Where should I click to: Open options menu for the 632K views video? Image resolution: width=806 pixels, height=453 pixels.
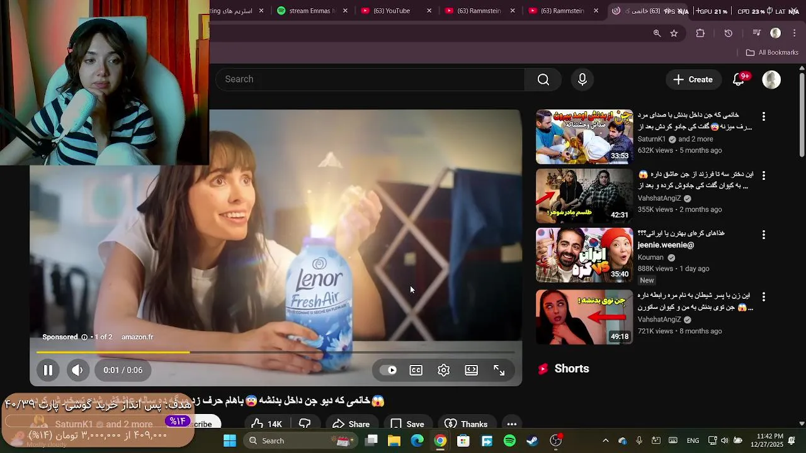point(764,116)
